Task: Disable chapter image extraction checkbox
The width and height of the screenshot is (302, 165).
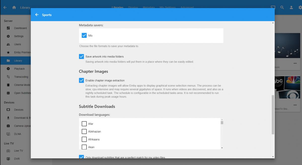Action: tap(81, 80)
